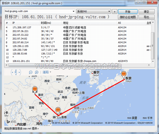Pan the map left with compass arrow

12,72
